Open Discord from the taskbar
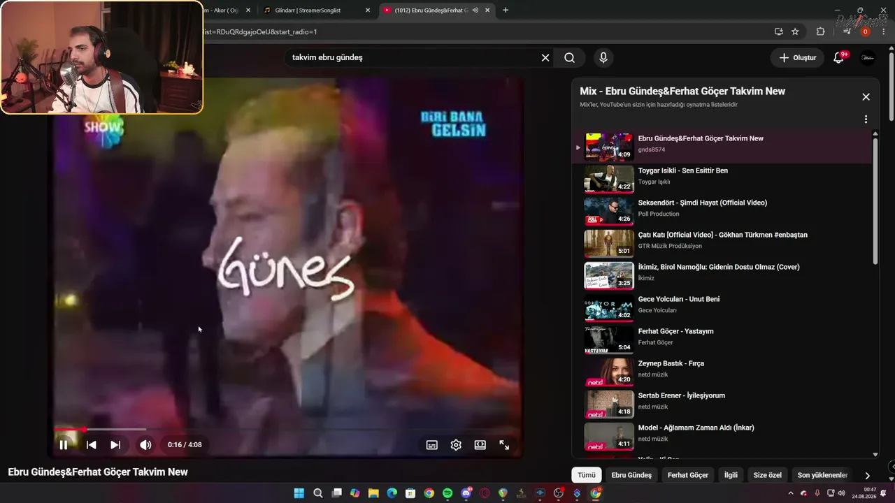 point(466,493)
